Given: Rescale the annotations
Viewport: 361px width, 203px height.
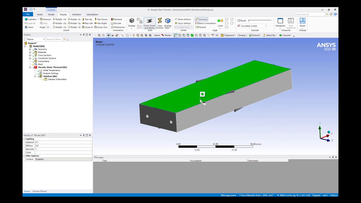Looking at the screenshot, I should point(116,23).
